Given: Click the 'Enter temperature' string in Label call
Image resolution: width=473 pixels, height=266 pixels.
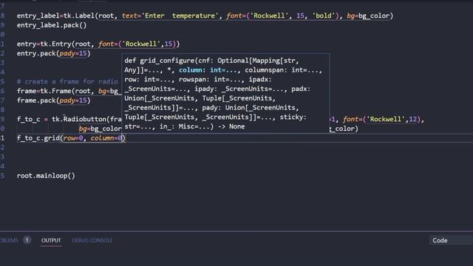Looking at the screenshot, I should 180,16.
